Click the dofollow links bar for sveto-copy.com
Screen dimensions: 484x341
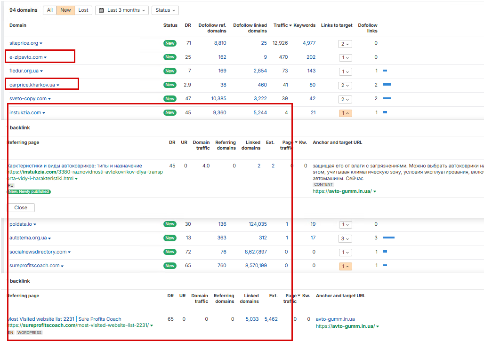pyautogui.click(x=387, y=98)
